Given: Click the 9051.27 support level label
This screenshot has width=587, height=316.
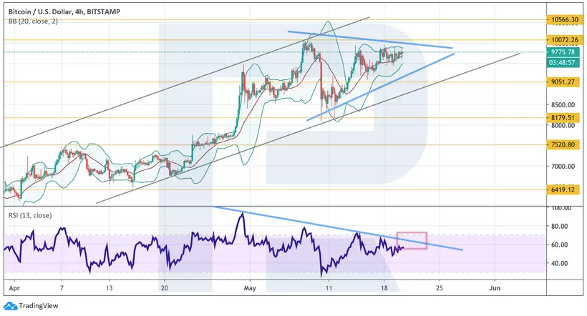Looking at the screenshot, I should point(565,82).
